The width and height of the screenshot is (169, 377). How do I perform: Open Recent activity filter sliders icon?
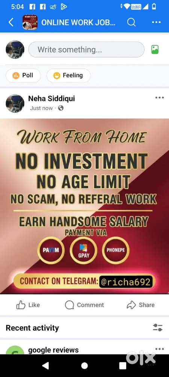[x=158, y=328]
